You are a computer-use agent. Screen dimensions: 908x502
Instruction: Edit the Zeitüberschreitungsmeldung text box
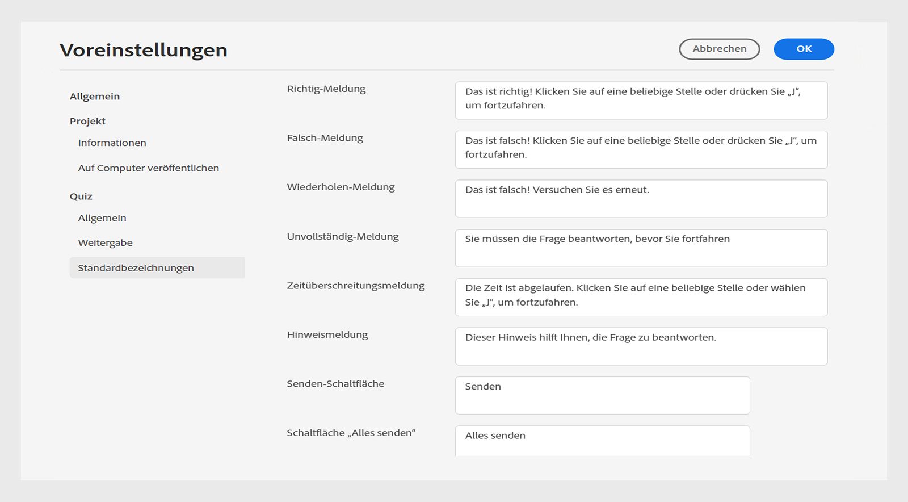[x=641, y=297]
